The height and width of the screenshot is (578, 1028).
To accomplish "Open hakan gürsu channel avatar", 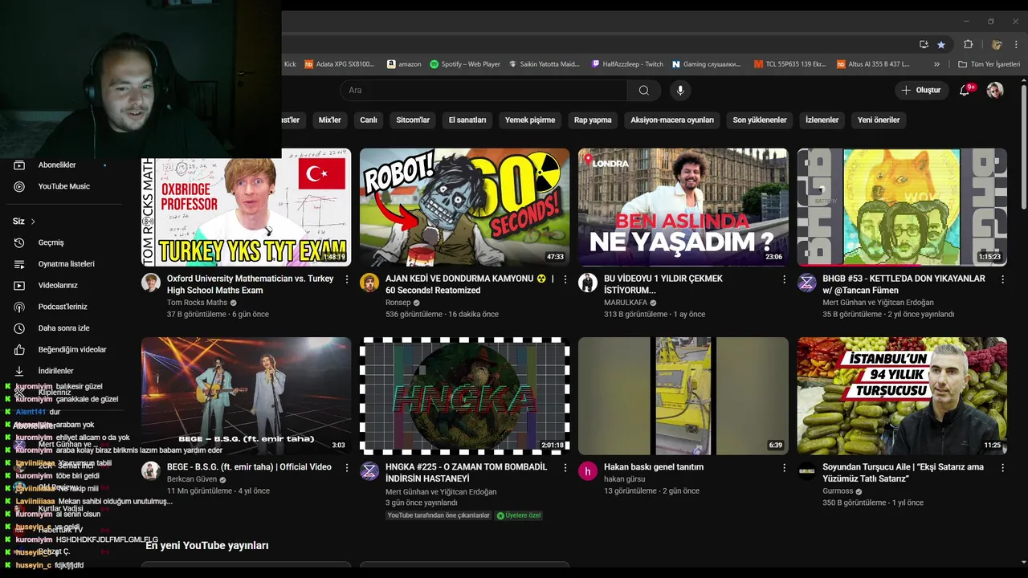I will point(588,471).
